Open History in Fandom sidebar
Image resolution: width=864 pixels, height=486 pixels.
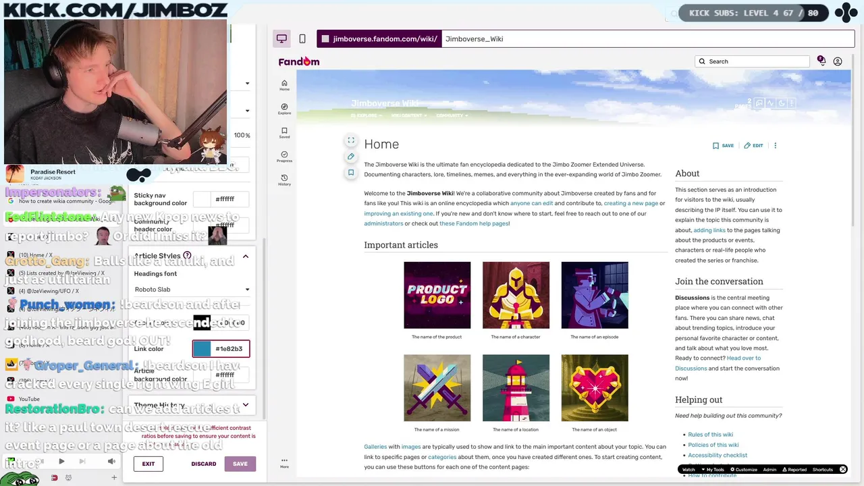284,180
